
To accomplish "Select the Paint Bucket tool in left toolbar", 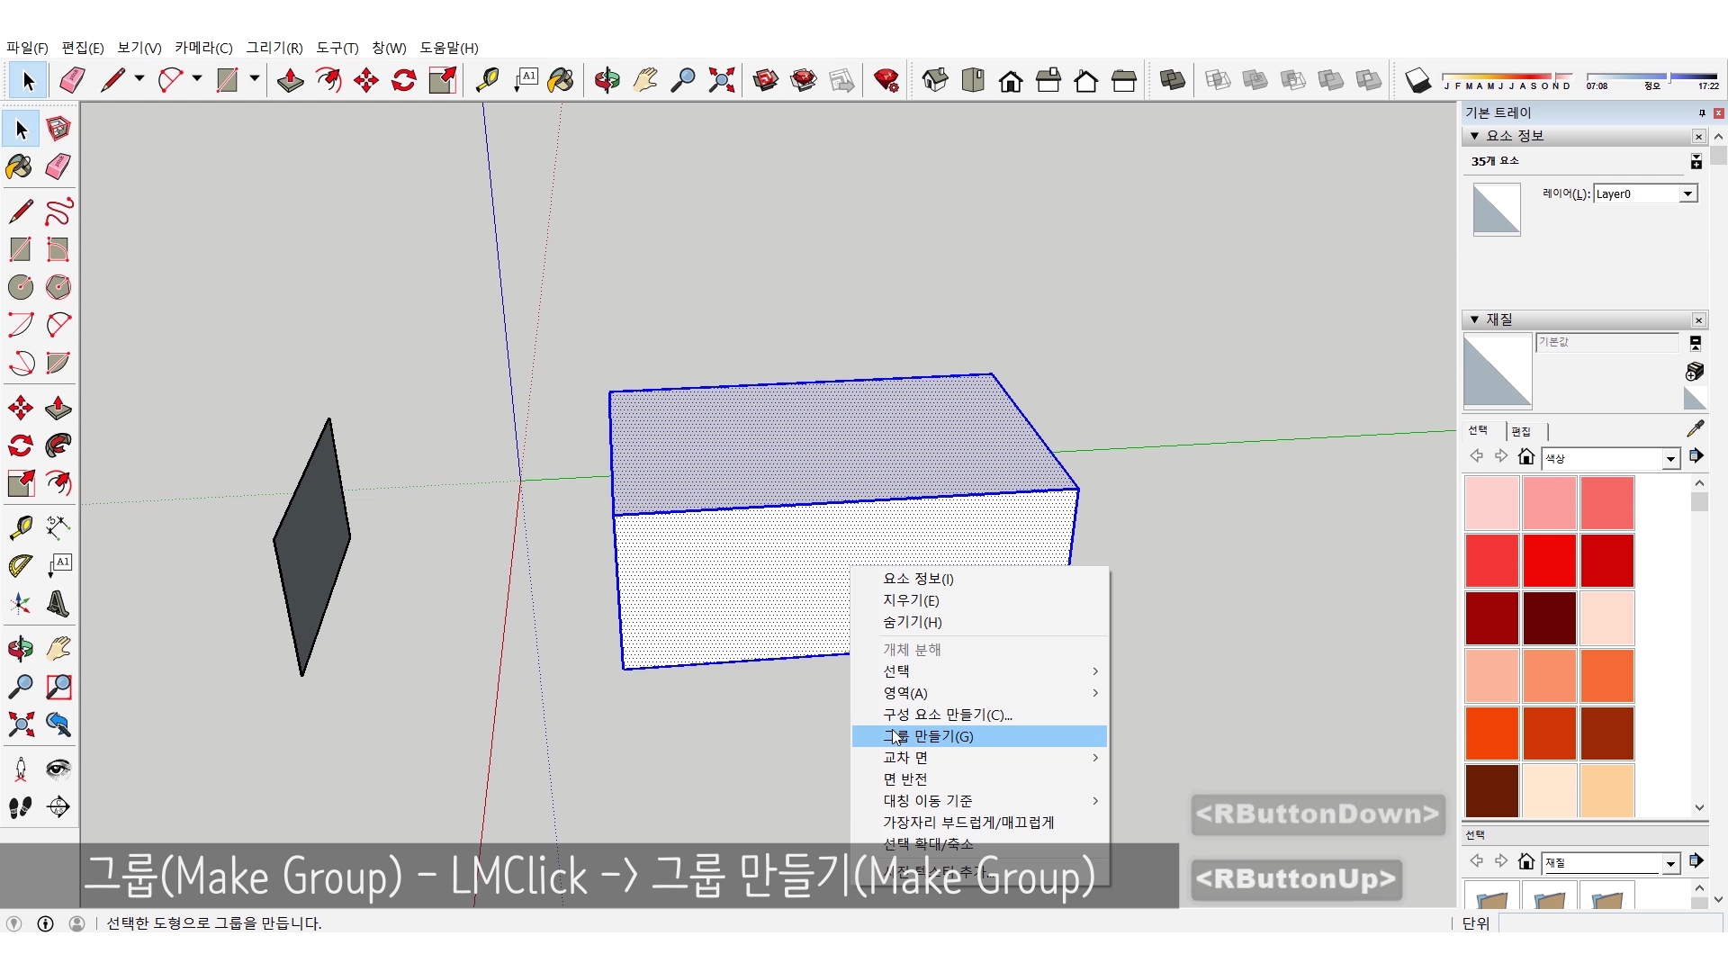I will tap(20, 166).
